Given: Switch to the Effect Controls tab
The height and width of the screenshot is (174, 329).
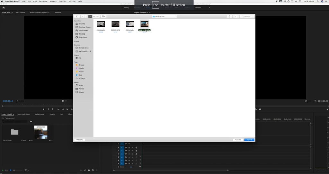Looking at the screenshot, I should click(20, 13).
